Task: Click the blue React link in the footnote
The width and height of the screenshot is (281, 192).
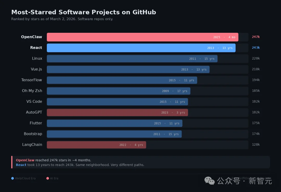Action: pos(21,165)
